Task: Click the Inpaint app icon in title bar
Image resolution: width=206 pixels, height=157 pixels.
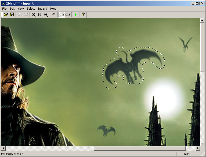Action: click(x=3, y=3)
